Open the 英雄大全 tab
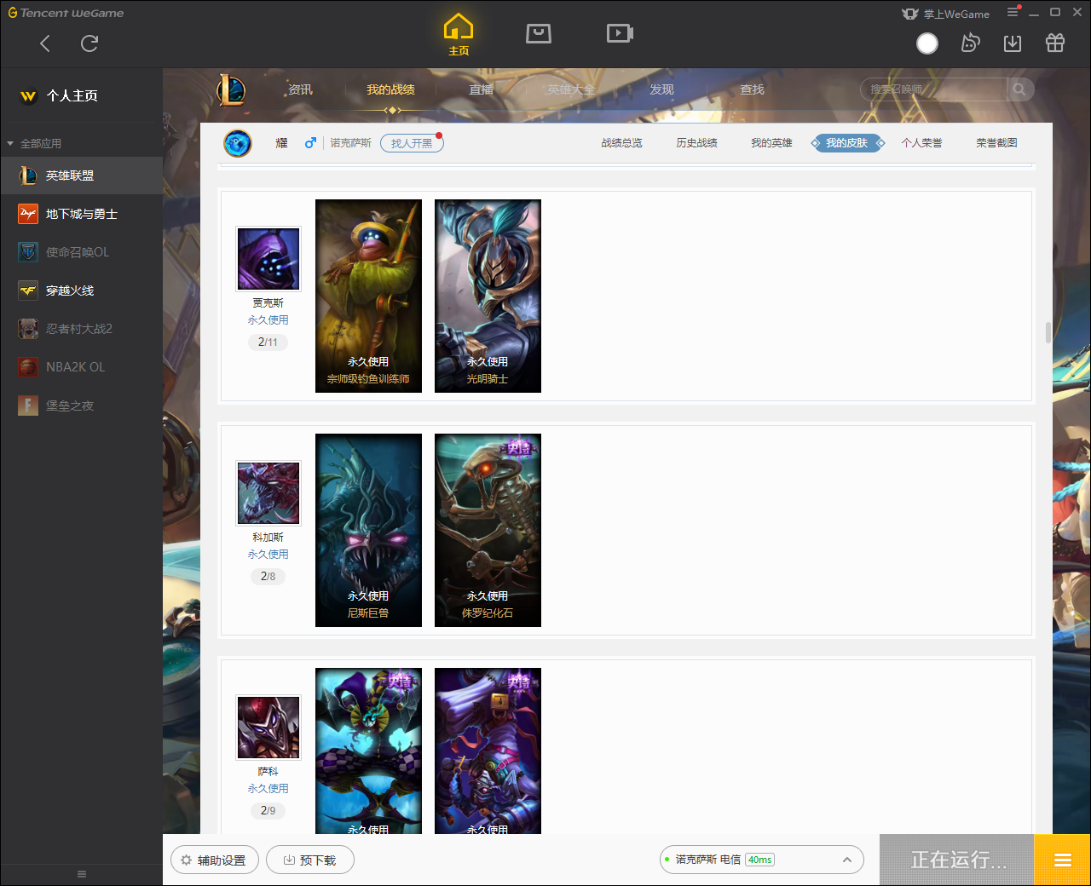The width and height of the screenshot is (1091, 886). click(x=571, y=89)
